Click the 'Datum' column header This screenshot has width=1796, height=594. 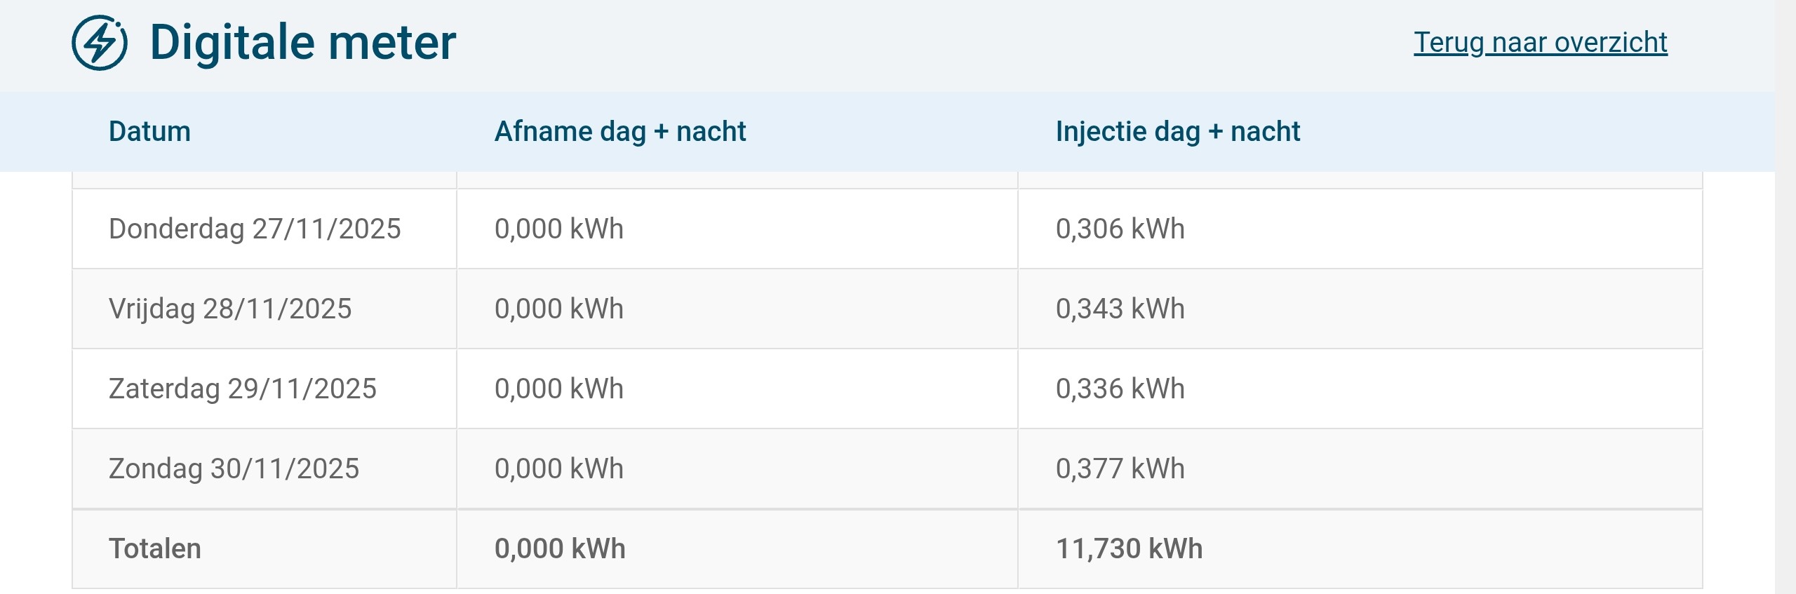(x=149, y=132)
